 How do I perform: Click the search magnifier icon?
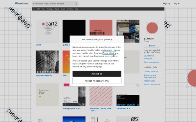76,4
